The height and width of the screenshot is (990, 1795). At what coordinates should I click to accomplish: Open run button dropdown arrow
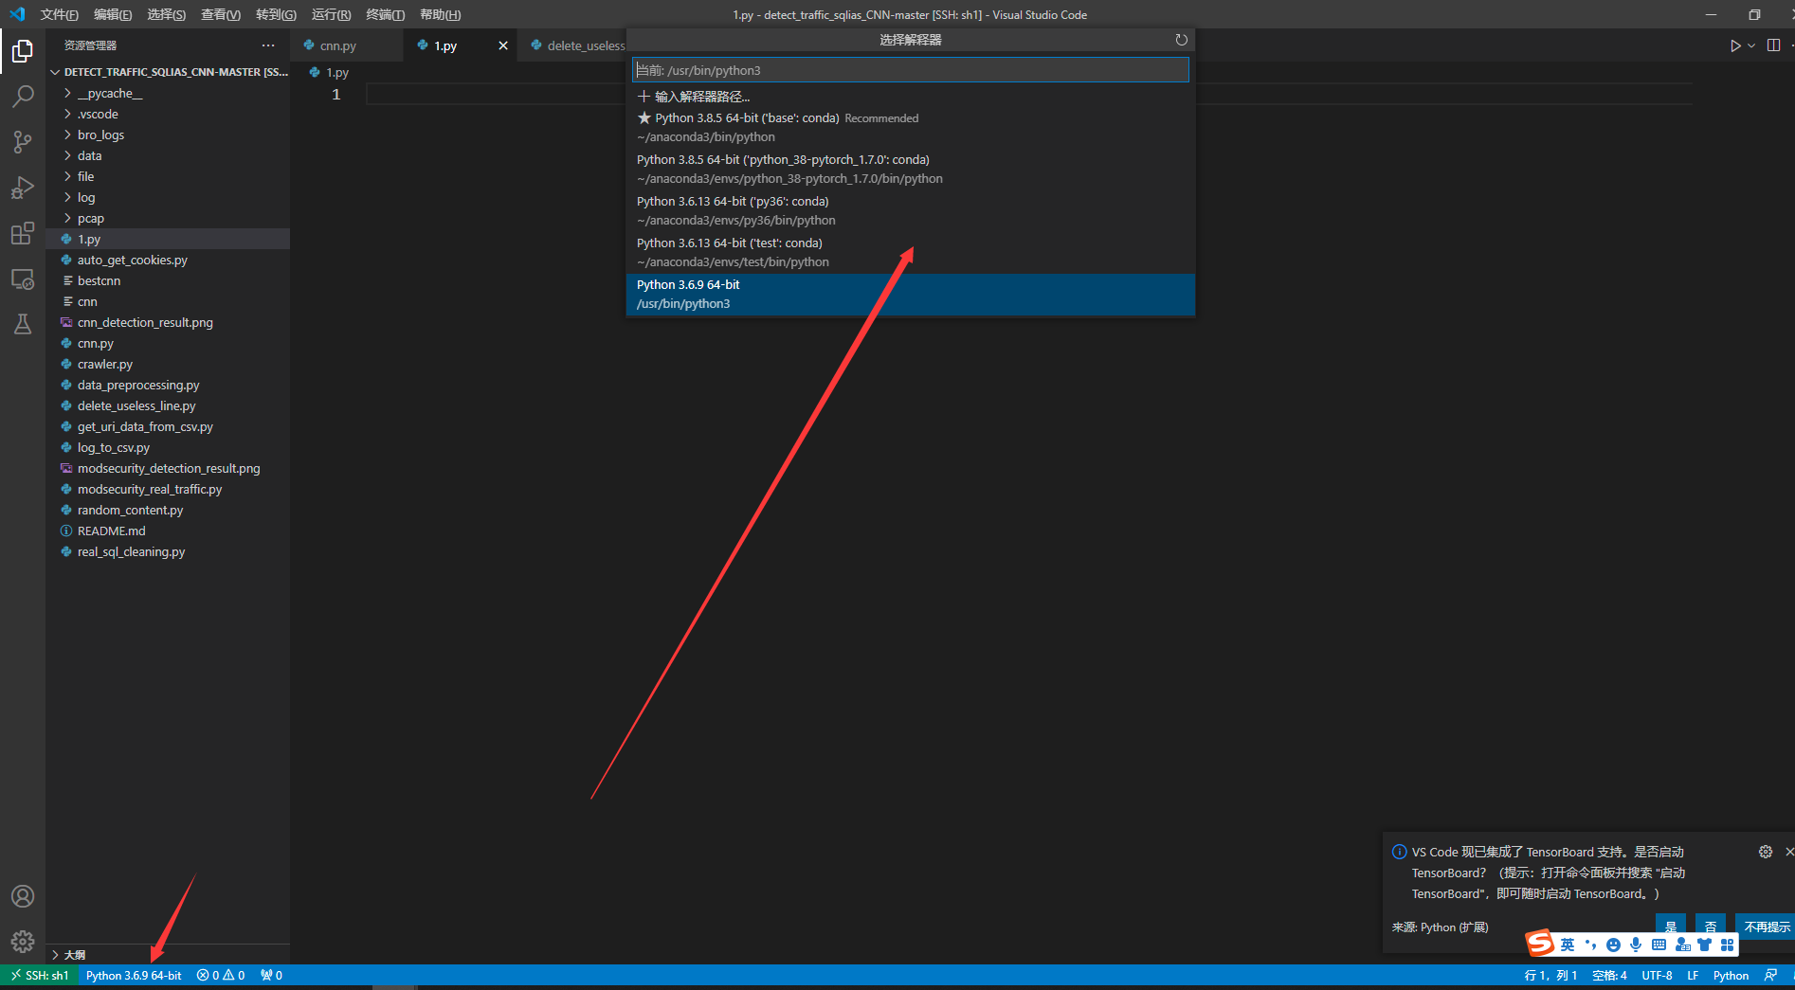tap(1751, 45)
